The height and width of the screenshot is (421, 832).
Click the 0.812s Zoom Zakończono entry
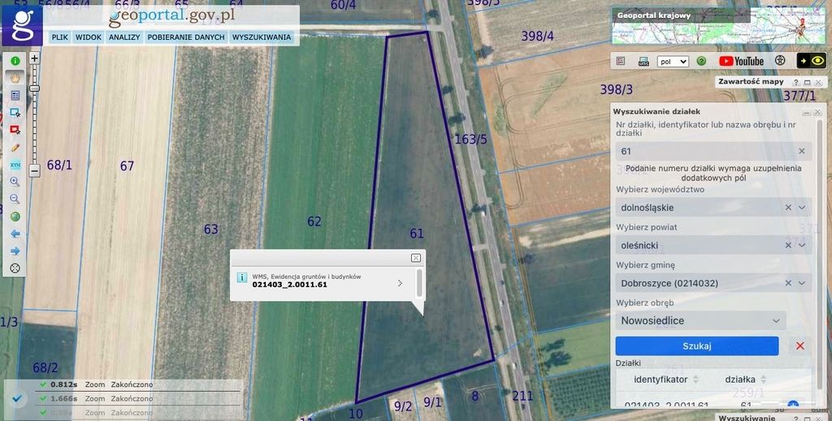(x=138, y=384)
